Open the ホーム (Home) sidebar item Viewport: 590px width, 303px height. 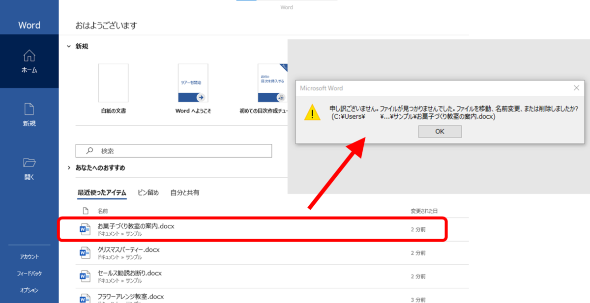tap(29, 61)
